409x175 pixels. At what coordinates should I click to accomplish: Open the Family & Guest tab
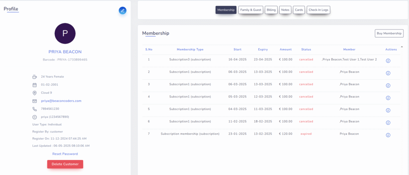[251, 10]
